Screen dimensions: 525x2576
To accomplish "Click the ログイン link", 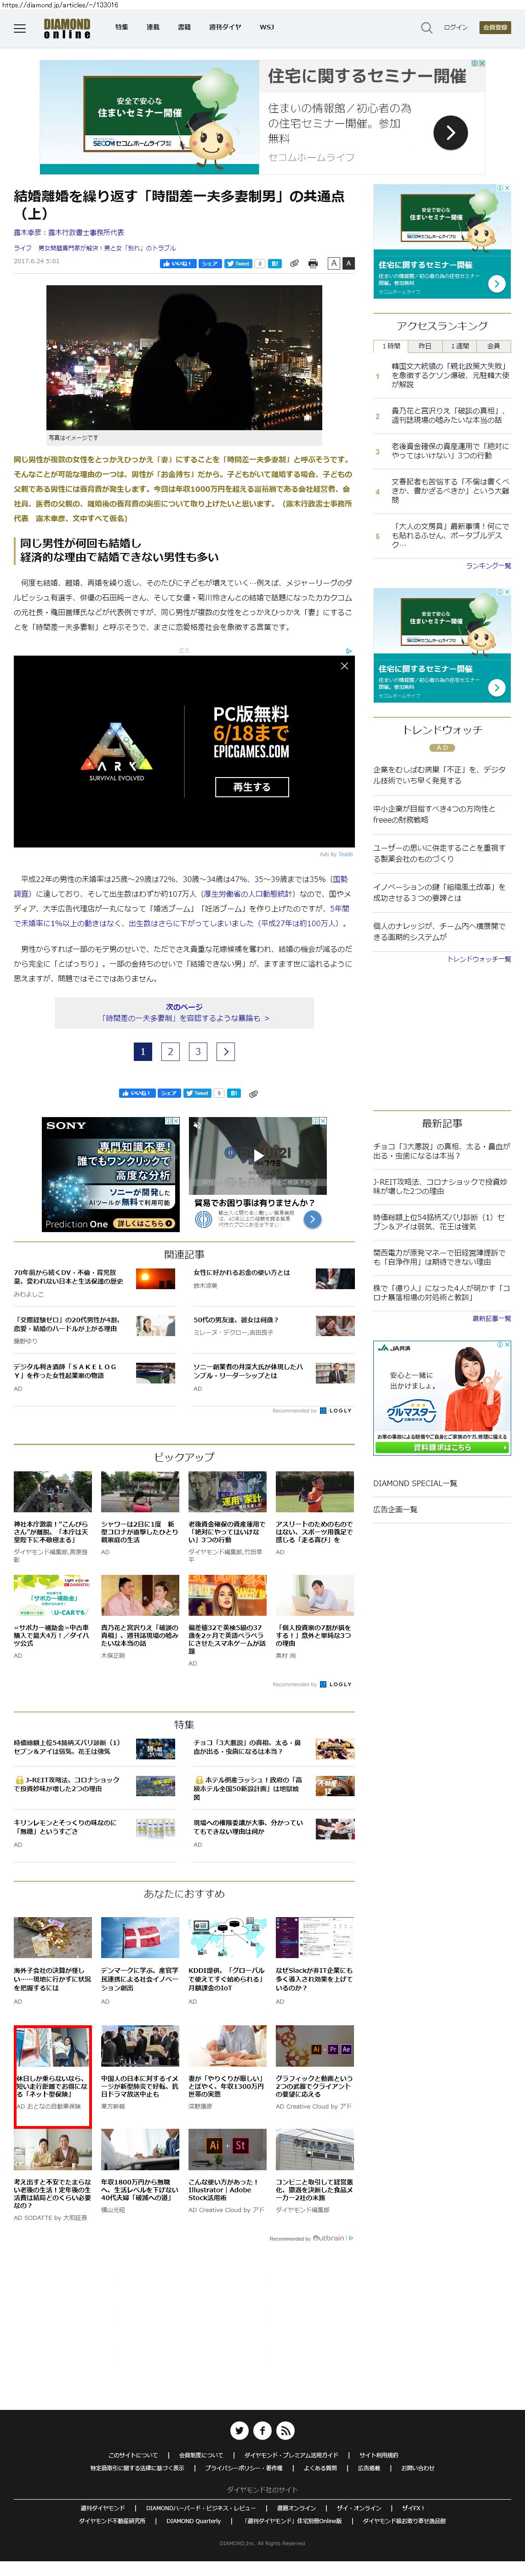I will point(455,28).
